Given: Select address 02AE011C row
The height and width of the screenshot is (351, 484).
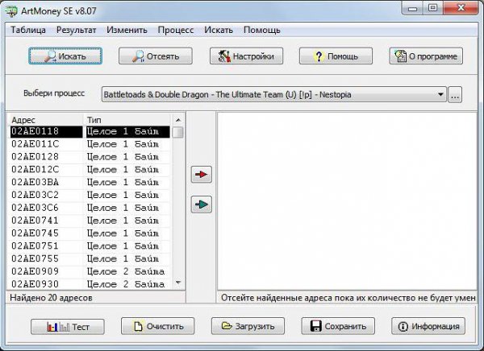Looking at the screenshot, I should (90, 144).
